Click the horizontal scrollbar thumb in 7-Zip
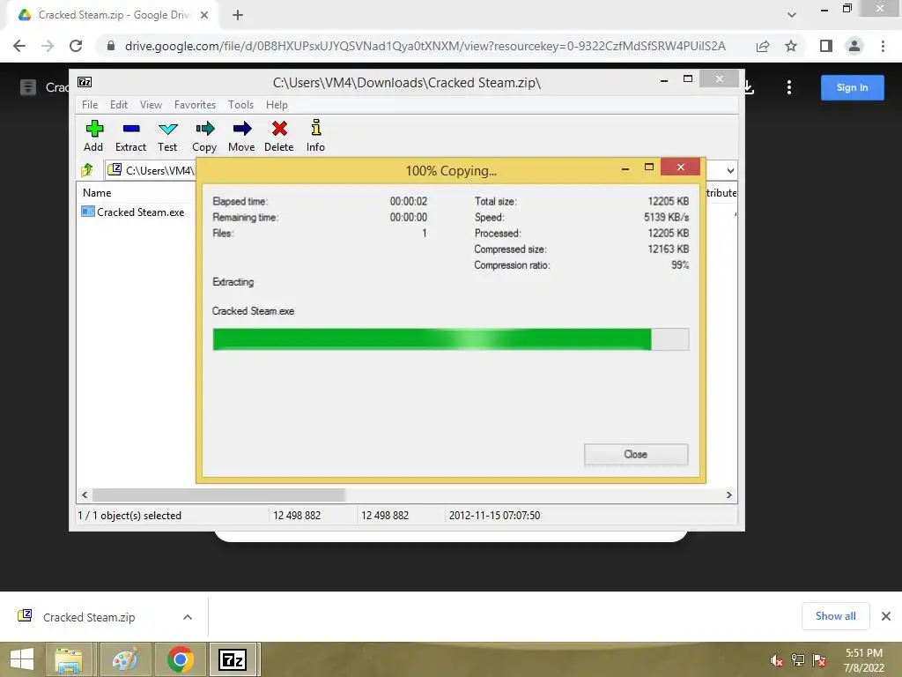 tap(218, 495)
